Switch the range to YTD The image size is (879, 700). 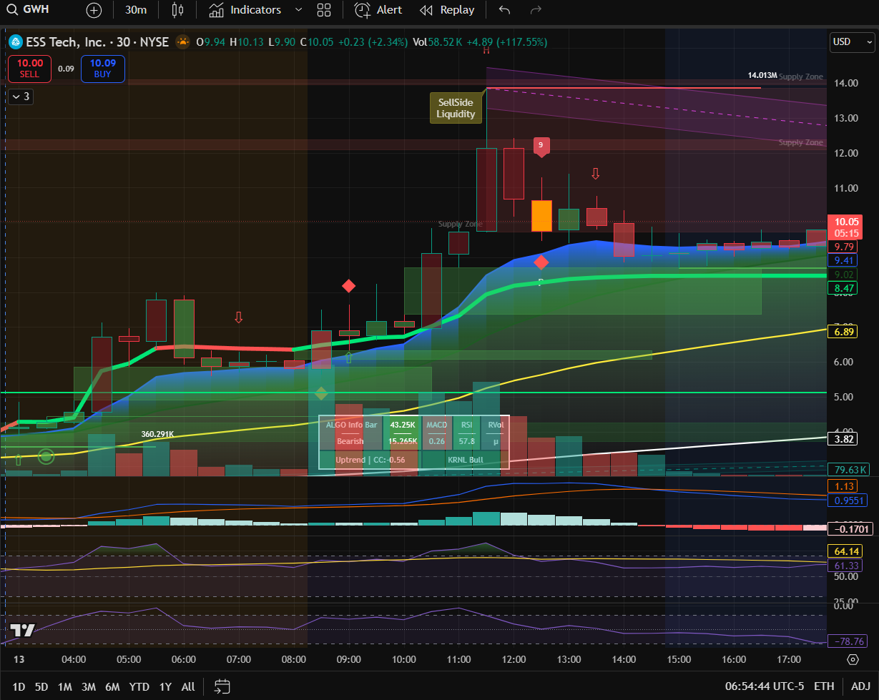click(x=139, y=686)
